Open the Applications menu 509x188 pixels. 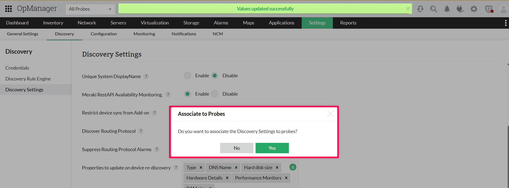pos(281,23)
